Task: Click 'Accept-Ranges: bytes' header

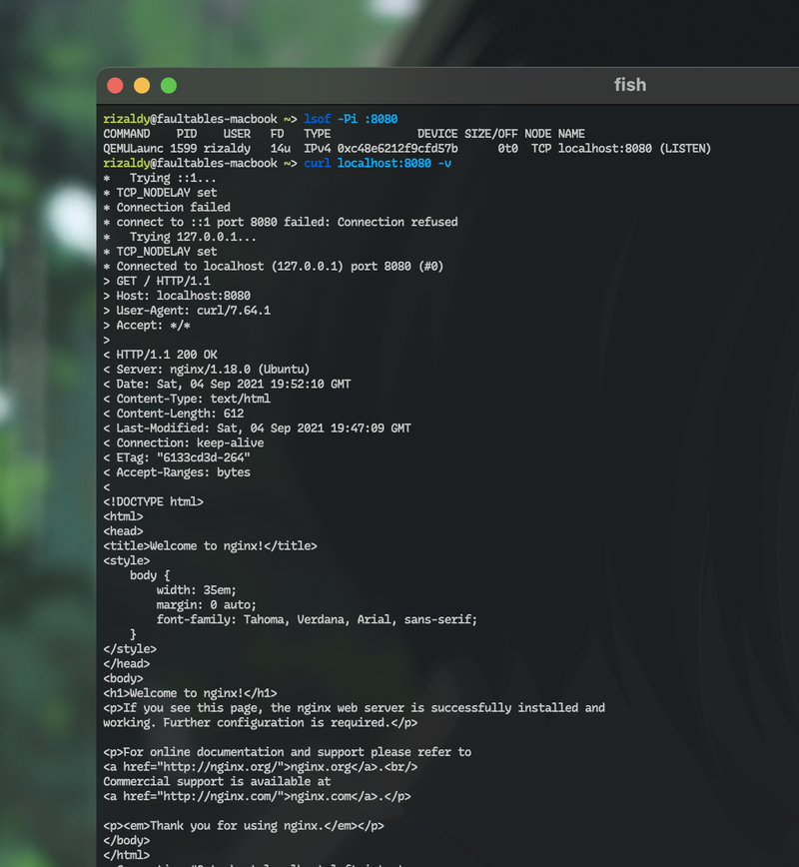Action: tap(177, 472)
